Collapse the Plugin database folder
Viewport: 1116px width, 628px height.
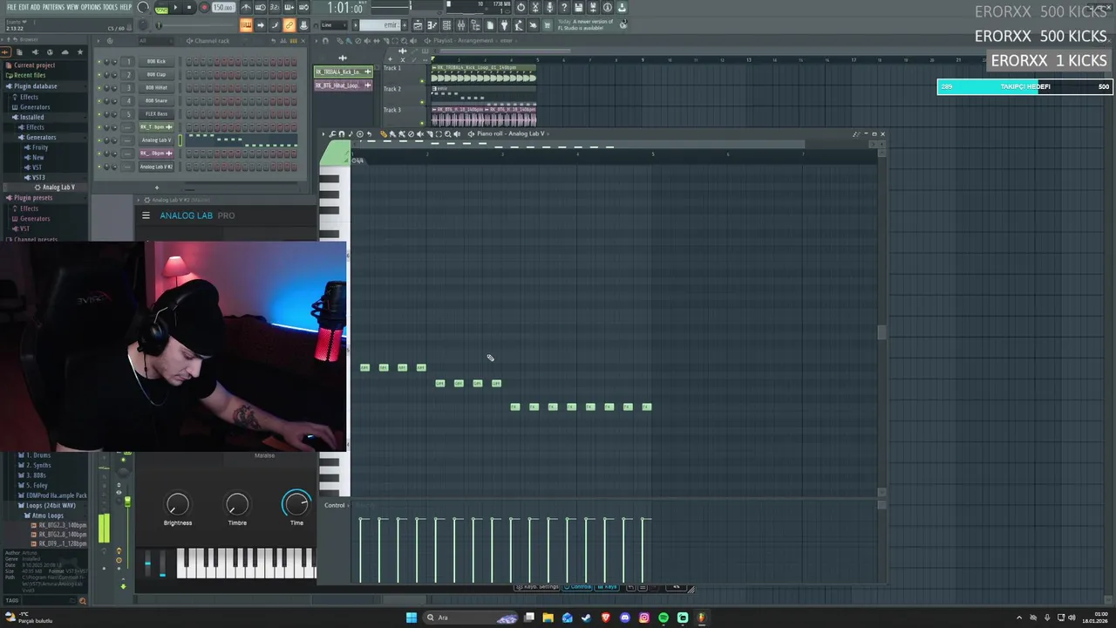coord(36,85)
